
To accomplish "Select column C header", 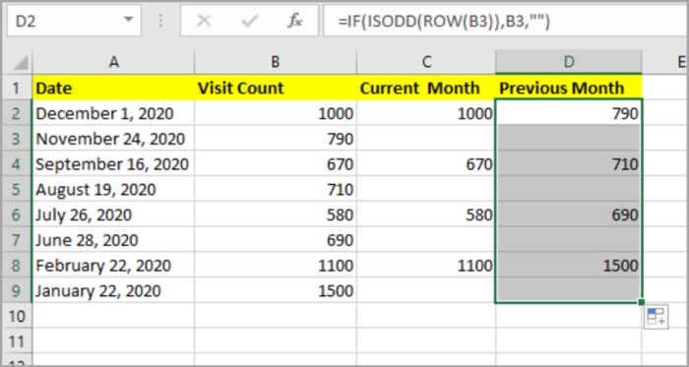I will 426,62.
